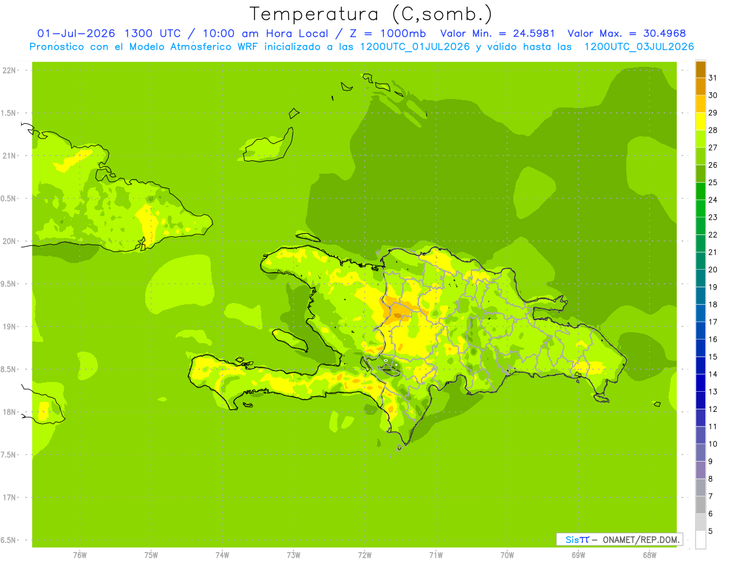The height and width of the screenshot is (563, 729).
Task: Click the 'Temperatura (C,somb.)' chart title
Action: coord(371,13)
